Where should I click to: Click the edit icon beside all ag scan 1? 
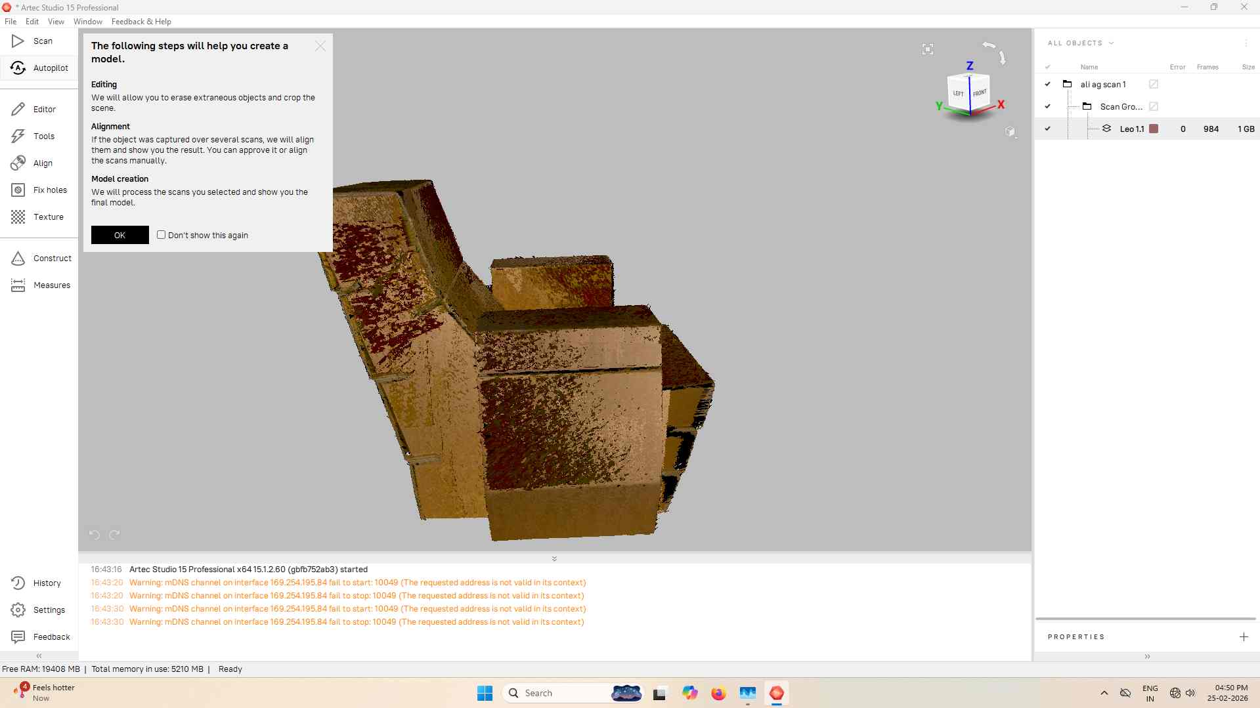1154,84
